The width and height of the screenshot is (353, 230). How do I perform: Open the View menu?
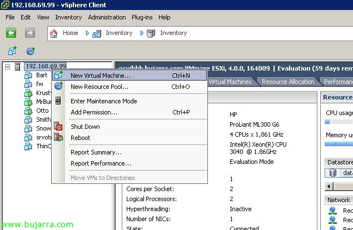pyautogui.click(x=43, y=17)
